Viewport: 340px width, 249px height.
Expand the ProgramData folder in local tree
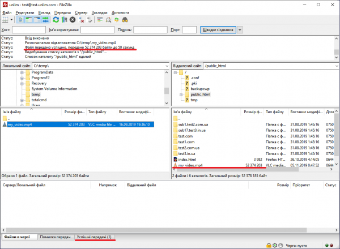click(x=22, y=72)
